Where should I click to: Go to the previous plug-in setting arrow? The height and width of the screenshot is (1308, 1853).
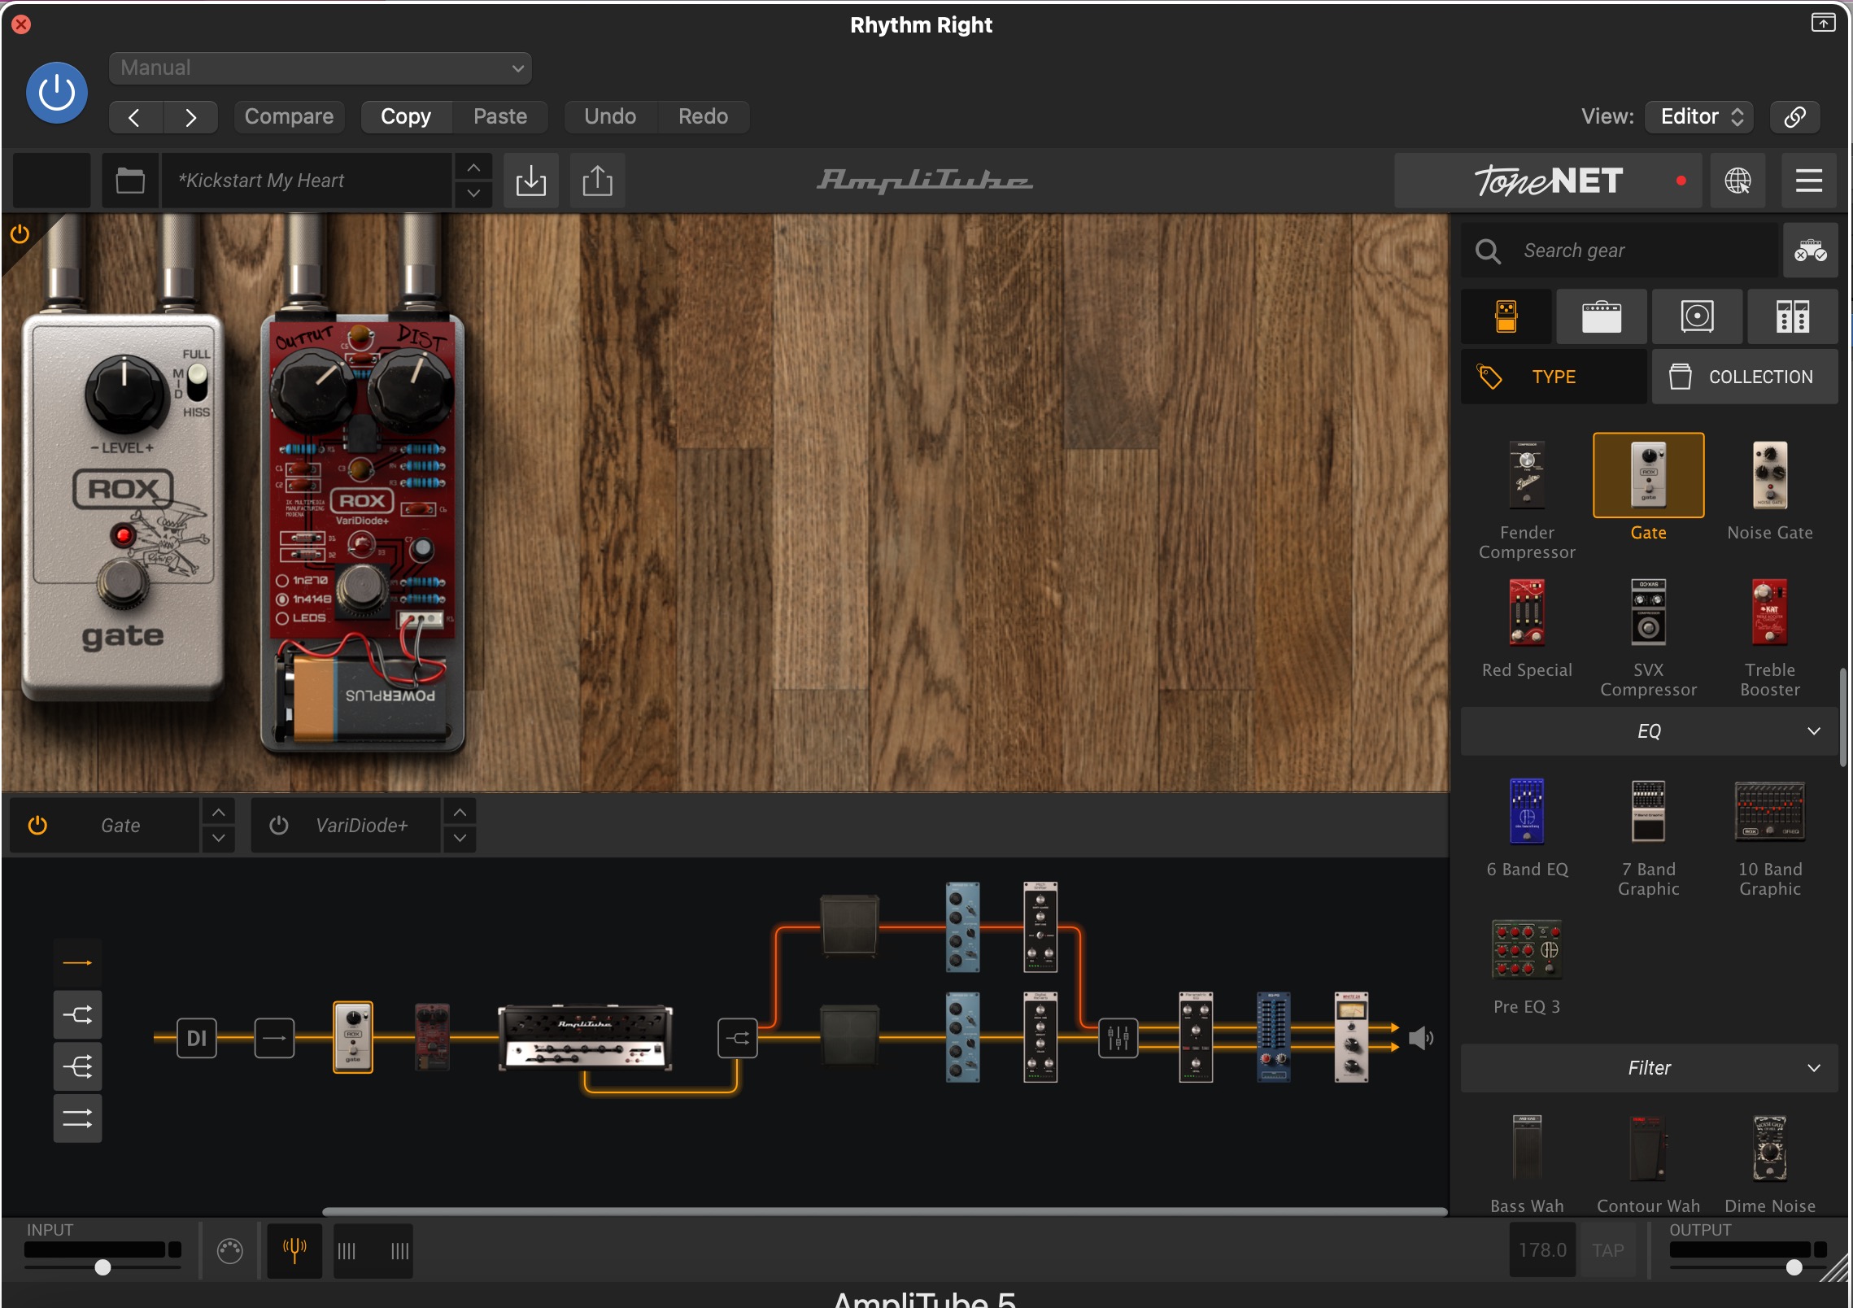pos(135,117)
